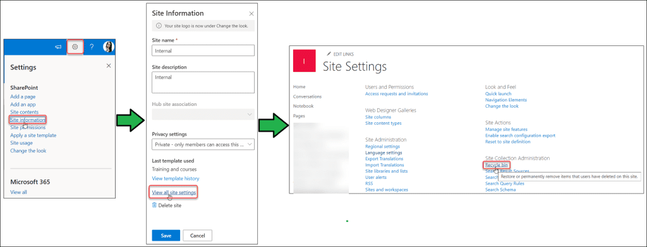Click the settings gear icon
The height and width of the screenshot is (247, 647).
(75, 47)
